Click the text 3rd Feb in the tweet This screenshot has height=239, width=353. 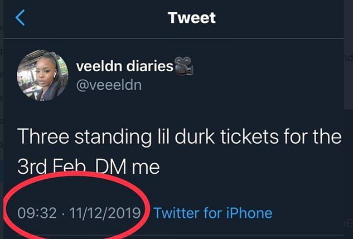click(52, 166)
